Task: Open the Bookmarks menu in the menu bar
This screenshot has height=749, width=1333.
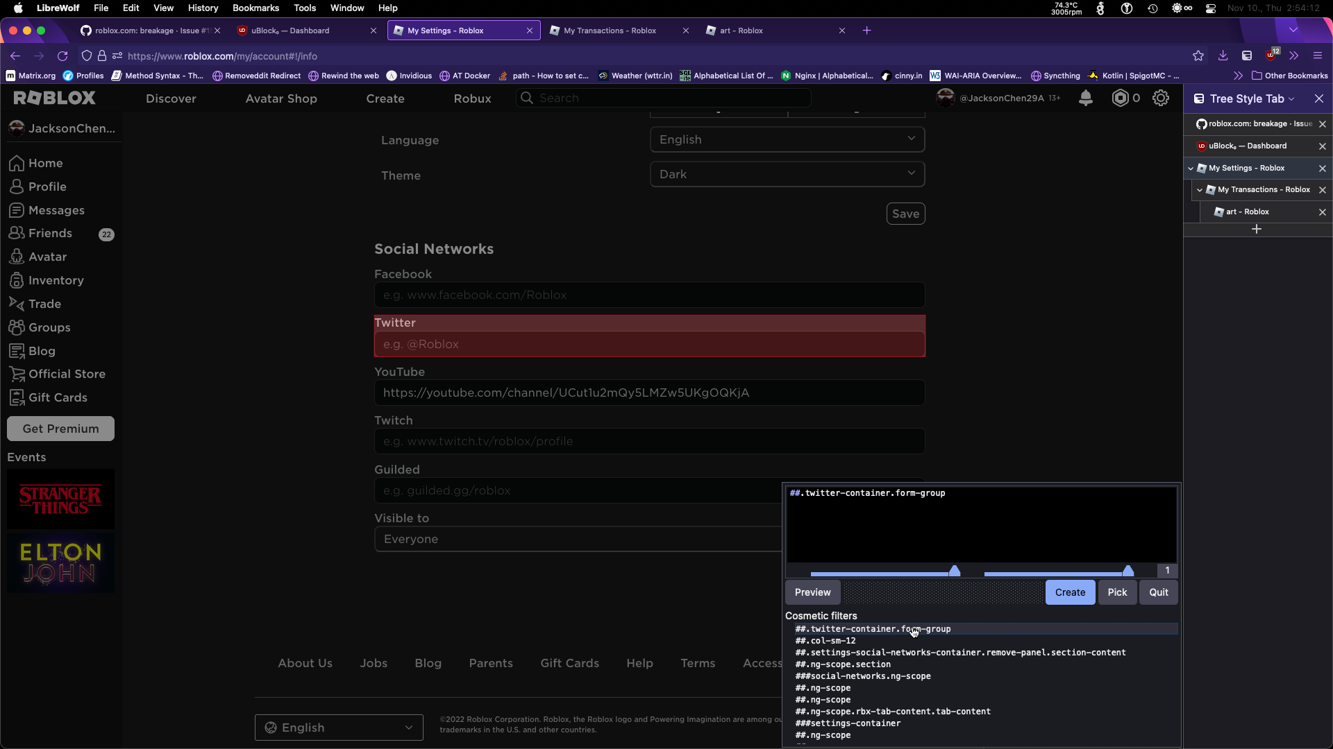Action: pyautogui.click(x=255, y=8)
